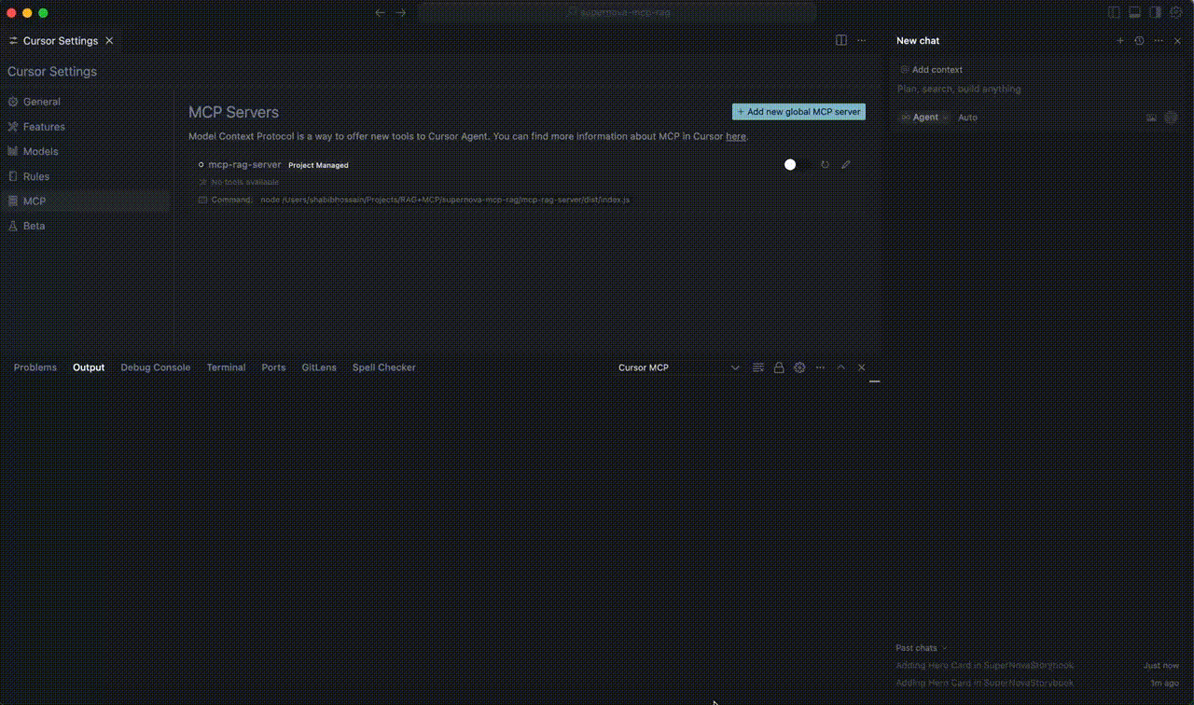
Task: Open output panel settings gear
Action: (799, 367)
